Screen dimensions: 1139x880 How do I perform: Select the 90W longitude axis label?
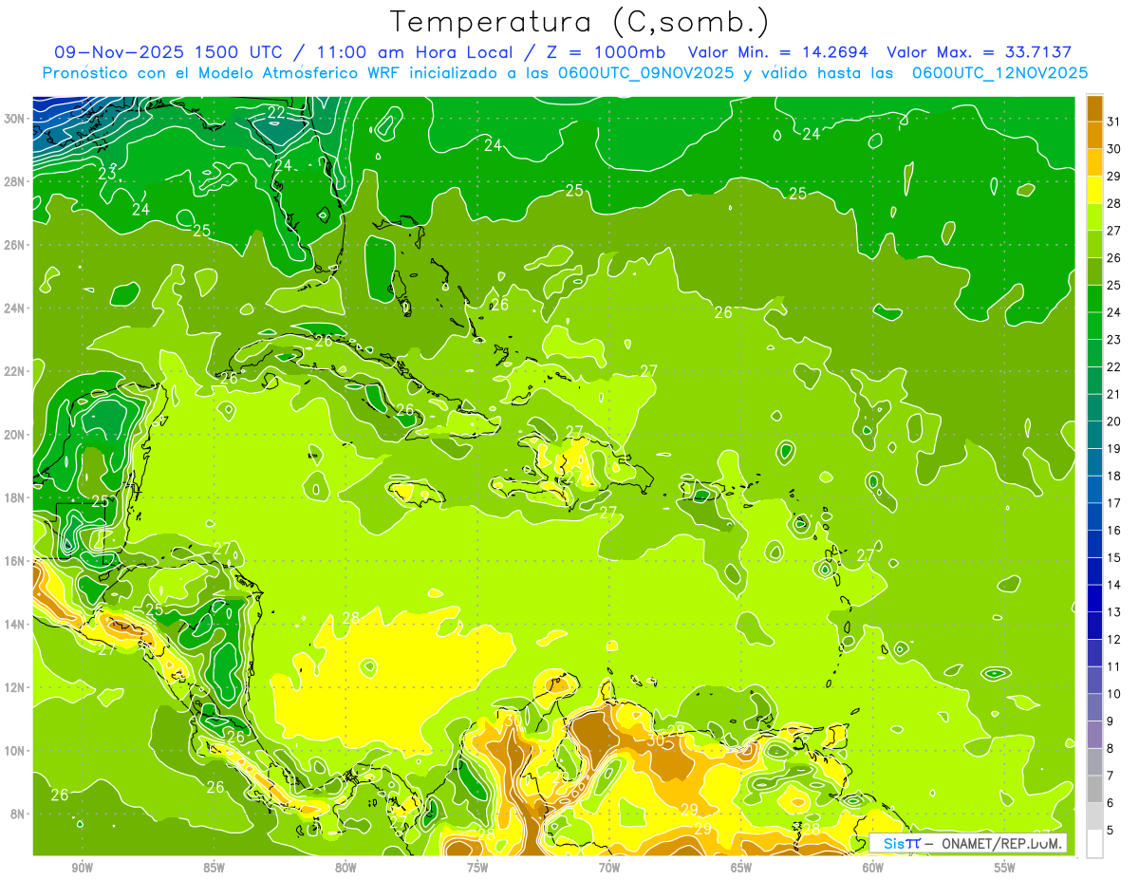pyautogui.click(x=82, y=867)
